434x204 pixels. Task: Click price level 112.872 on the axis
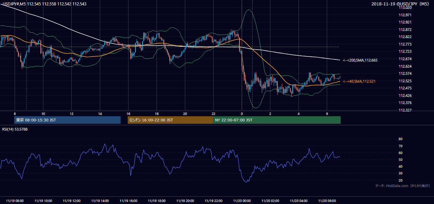405,30
